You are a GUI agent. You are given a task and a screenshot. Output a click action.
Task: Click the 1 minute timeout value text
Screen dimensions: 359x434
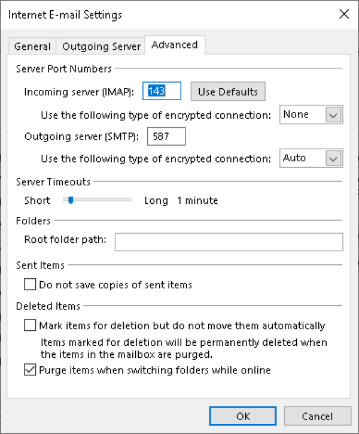click(197, 201)
